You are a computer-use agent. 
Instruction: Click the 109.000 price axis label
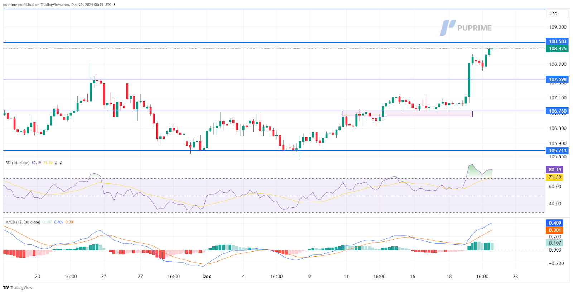[558, 27]
